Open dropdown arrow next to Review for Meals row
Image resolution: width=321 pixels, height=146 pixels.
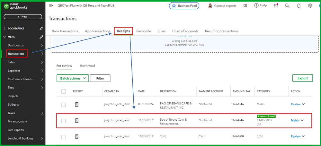click(x=303, y=104)
